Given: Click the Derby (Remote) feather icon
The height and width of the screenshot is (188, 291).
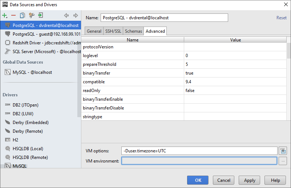Looking at the screenshot, I should click(8, 131).
